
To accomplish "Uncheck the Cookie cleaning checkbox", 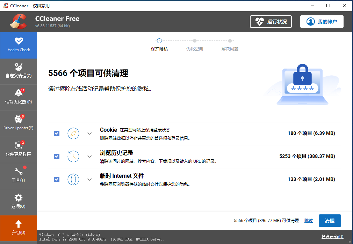I will coord(56,133).
